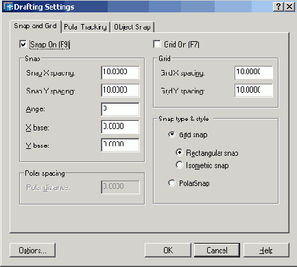Open the Polar Tracking tab
The image size is (297, 267).
coord(86,27)
